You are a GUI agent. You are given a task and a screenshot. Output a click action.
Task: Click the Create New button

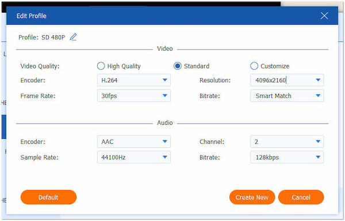(252, 197)
